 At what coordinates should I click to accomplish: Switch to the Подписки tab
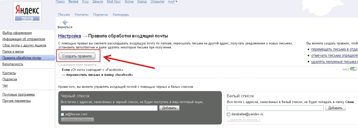click(x=101, y=14)
